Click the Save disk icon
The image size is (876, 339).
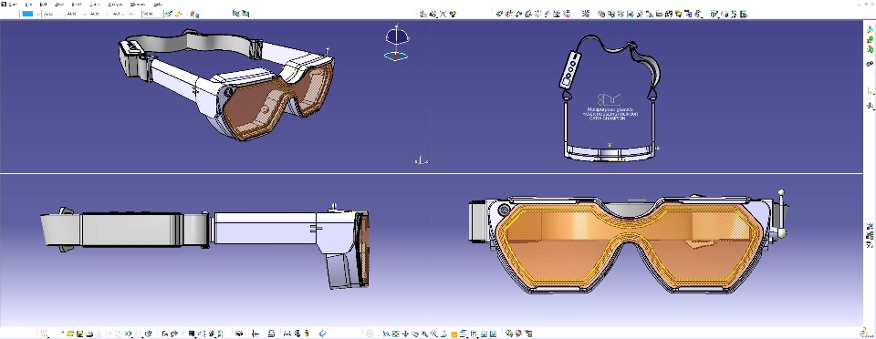point(80,334)
